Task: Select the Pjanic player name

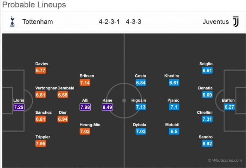Action: click(174, 100)
